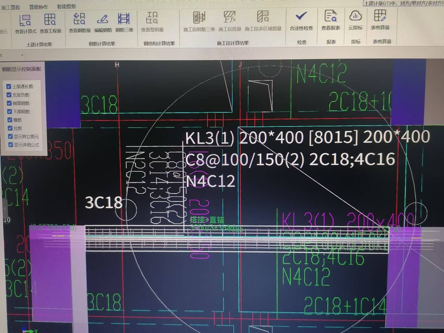Switch to 施工算量 tab
Viewport: 444px width, 333px height.
[11, 8]
